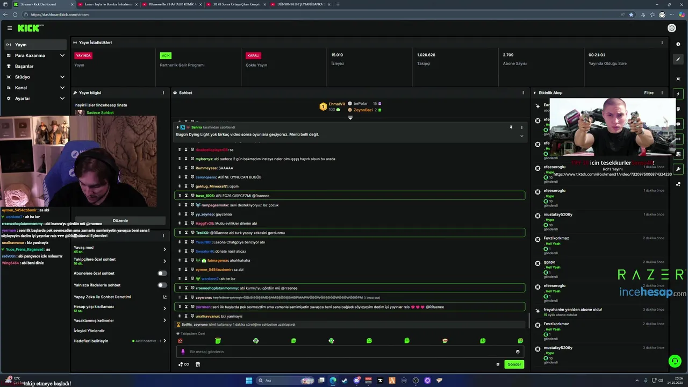
Task: Open account avatar menu in Kick header
Action: click(671, 28)
